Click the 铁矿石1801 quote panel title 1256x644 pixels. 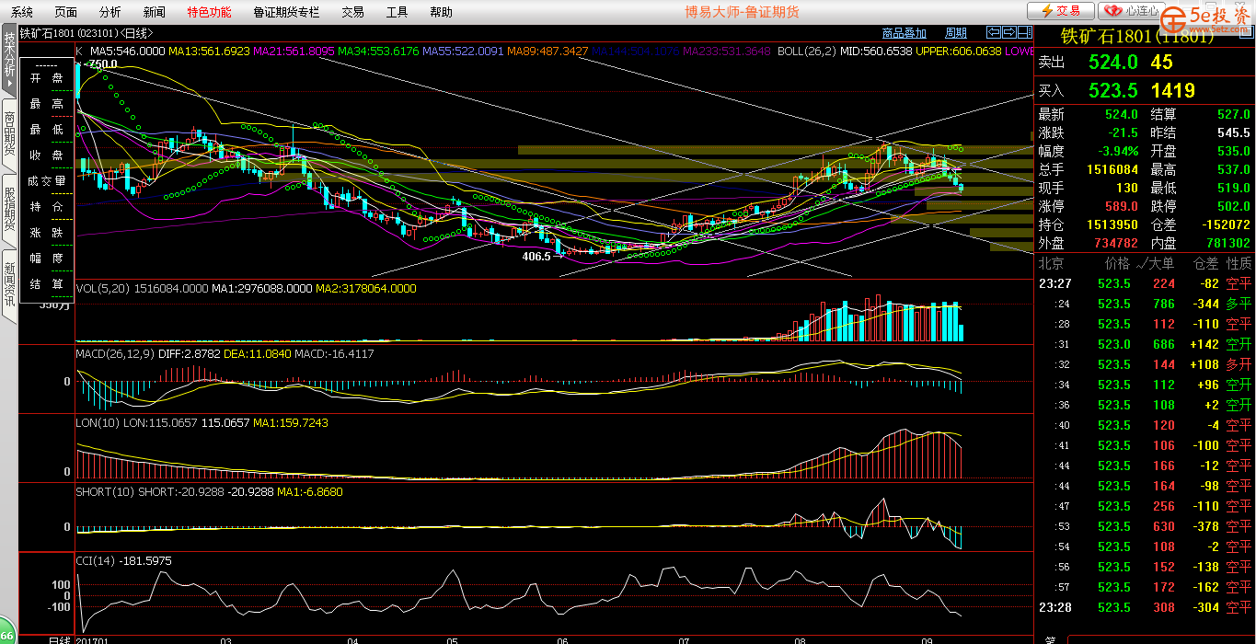pos(1137,37)
